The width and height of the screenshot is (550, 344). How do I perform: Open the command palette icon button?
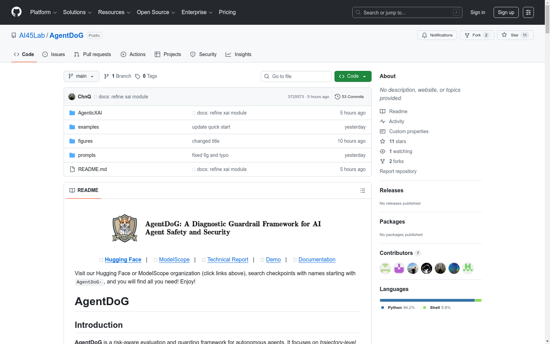(x=528, y=12)
